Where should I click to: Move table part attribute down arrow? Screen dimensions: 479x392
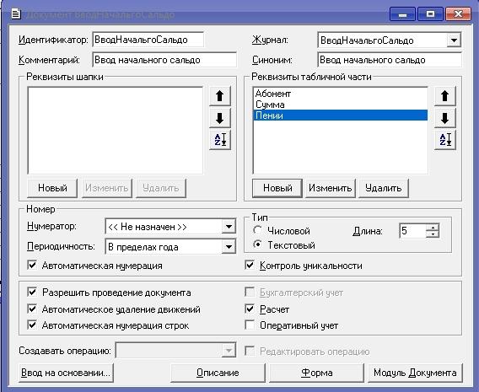tap(444, 118)
